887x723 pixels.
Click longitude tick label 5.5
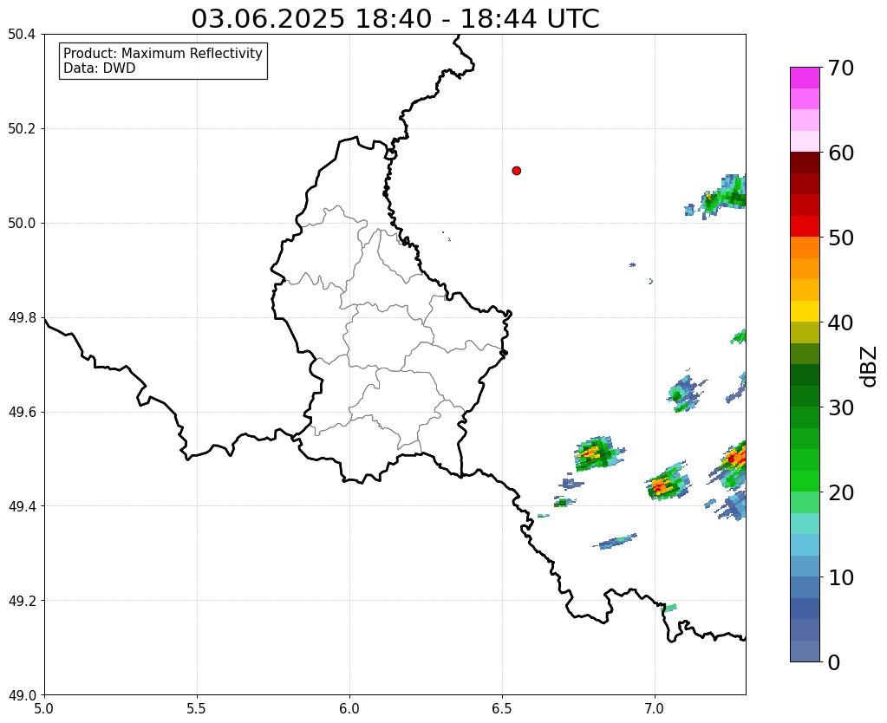click(197, 708)
